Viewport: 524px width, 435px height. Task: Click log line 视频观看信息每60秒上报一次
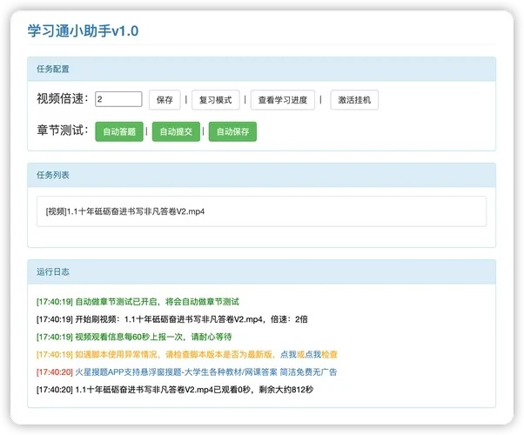coord(134,337)
